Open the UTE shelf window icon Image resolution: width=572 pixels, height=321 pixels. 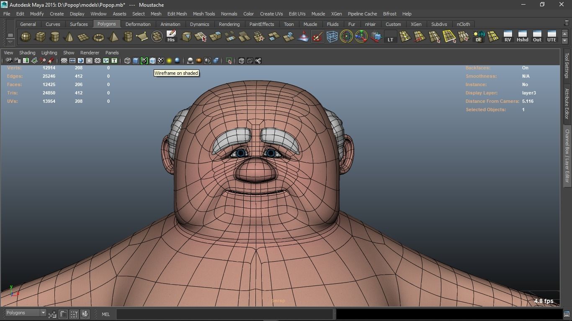pos(551,37)
